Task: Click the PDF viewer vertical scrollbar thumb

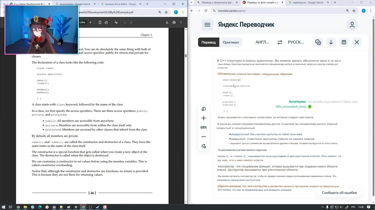Action: [186, 56]
